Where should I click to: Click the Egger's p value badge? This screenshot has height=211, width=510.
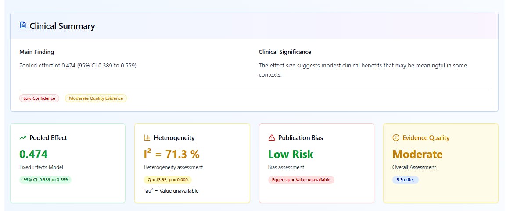pos(301,180)
